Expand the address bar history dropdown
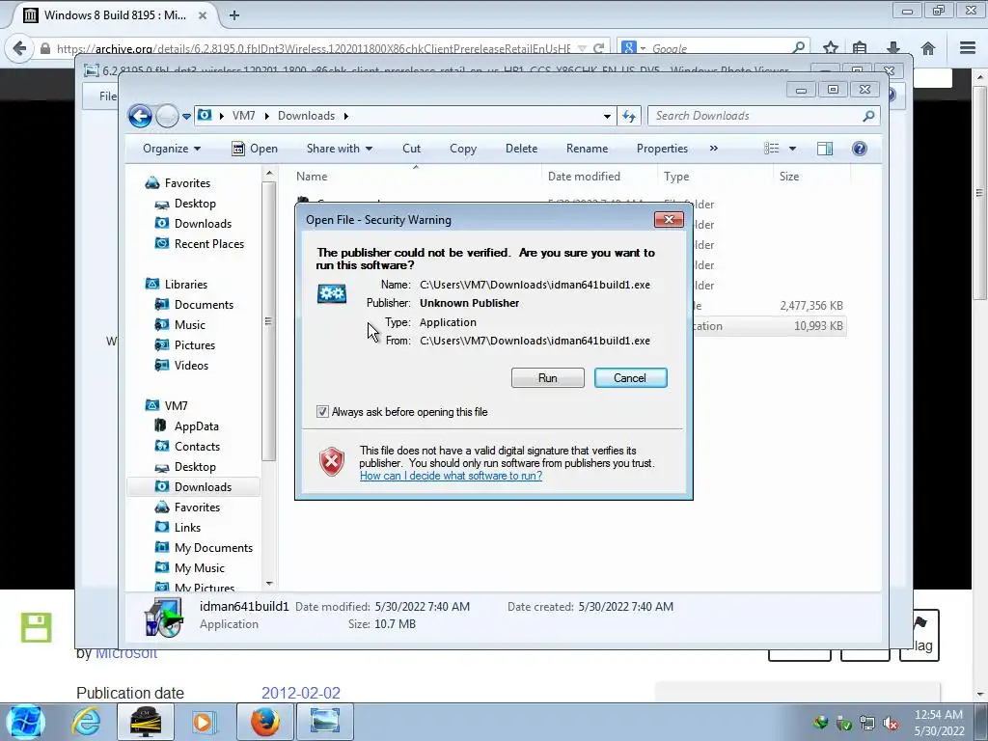Image resolution: width=988 pixels, height=741 pixels. (x=607, y=116)
